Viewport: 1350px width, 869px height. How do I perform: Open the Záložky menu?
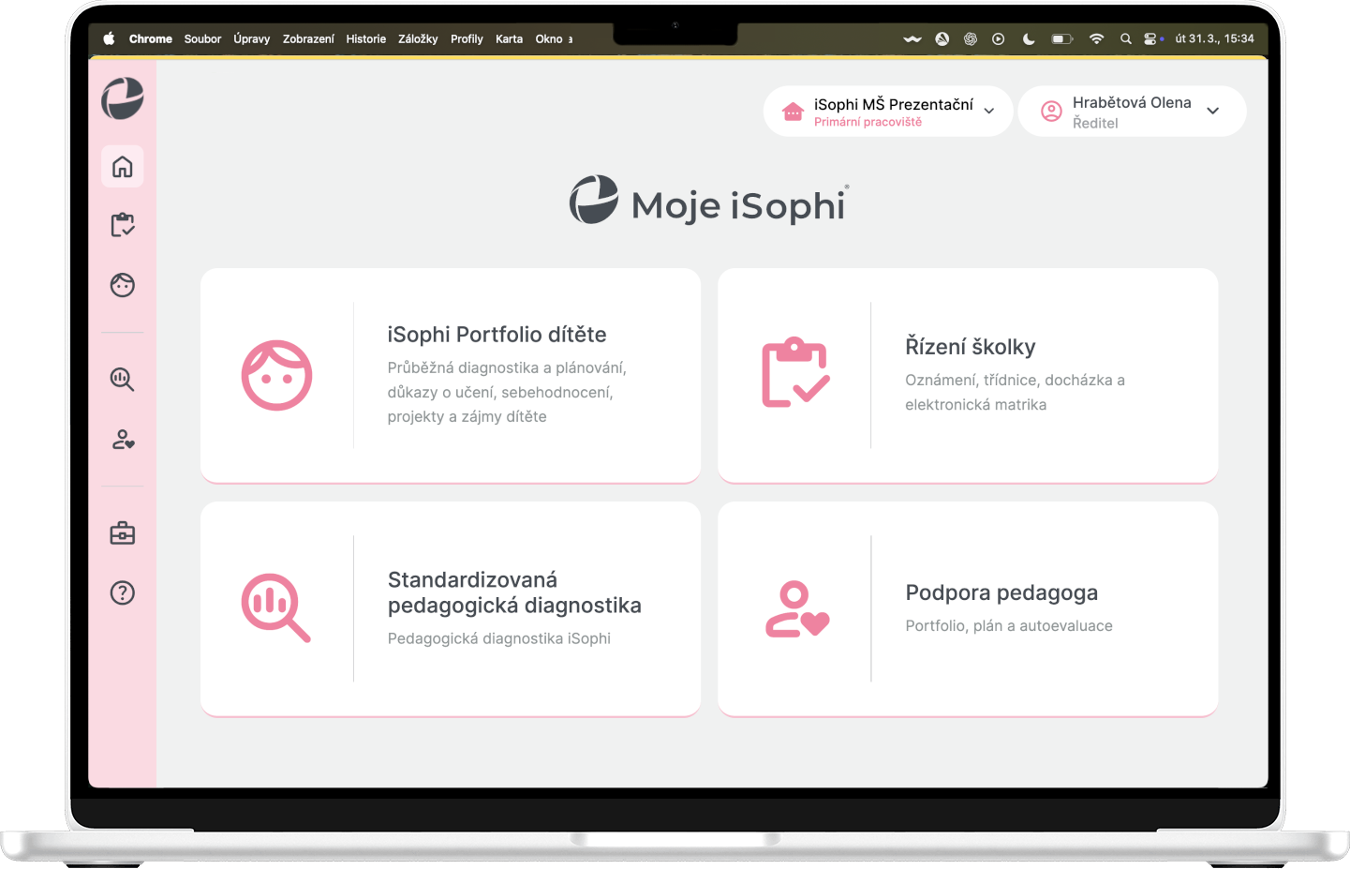click(418, 39)
